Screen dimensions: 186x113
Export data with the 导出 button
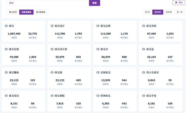pos(179,3)
